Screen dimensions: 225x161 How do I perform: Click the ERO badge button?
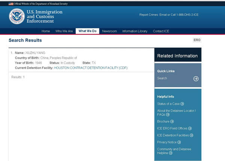(x=197, y=40)
